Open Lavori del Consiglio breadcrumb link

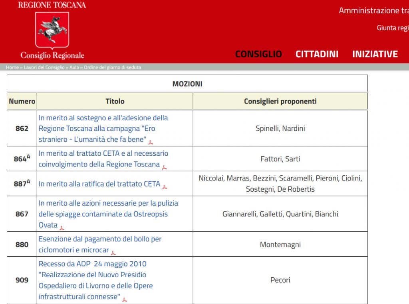click(44, 67)
